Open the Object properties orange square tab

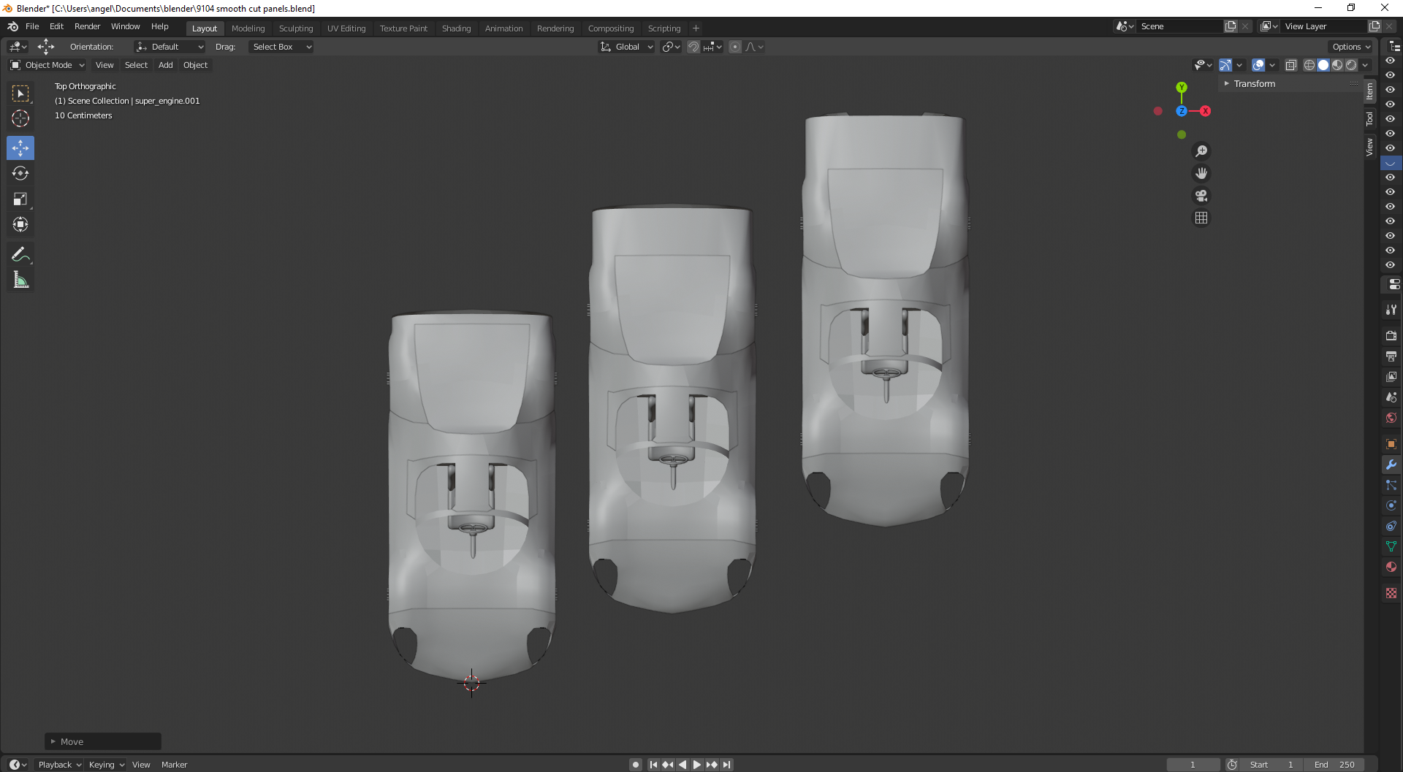pos(1391,444)
